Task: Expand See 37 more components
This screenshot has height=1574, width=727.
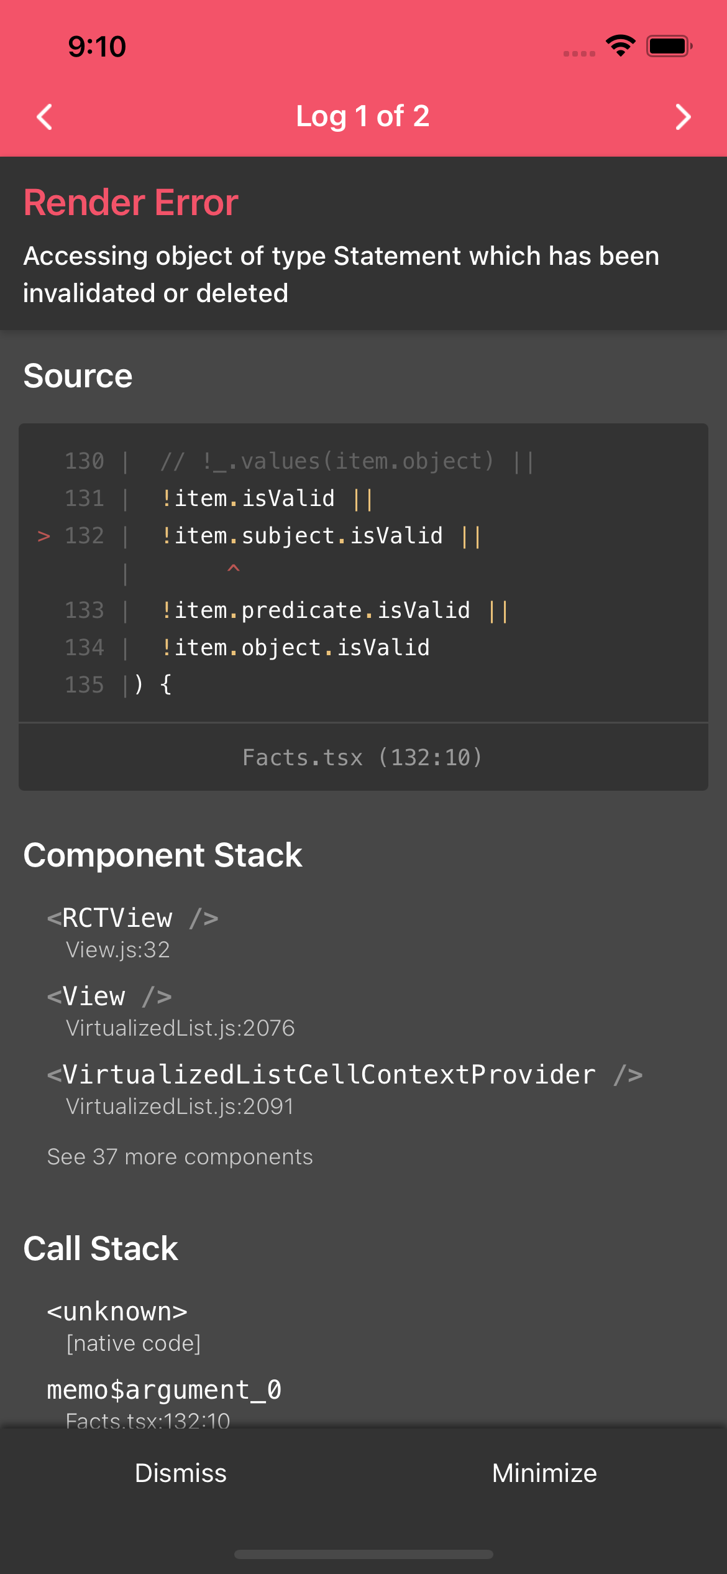Action: point(180,1157)
